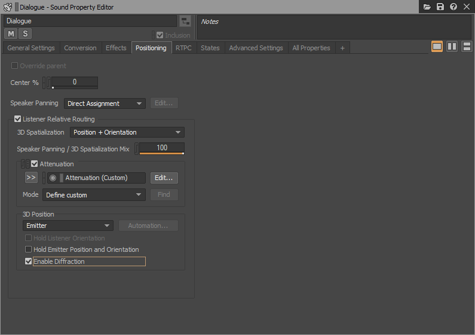The image size is (475, 335).
Task: Click the Solo (S) button
Action: (x=25, y=33)
